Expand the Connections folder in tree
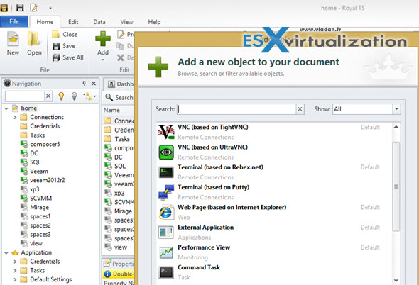Viewport: 419px width, 285px height. pos(15,117)
